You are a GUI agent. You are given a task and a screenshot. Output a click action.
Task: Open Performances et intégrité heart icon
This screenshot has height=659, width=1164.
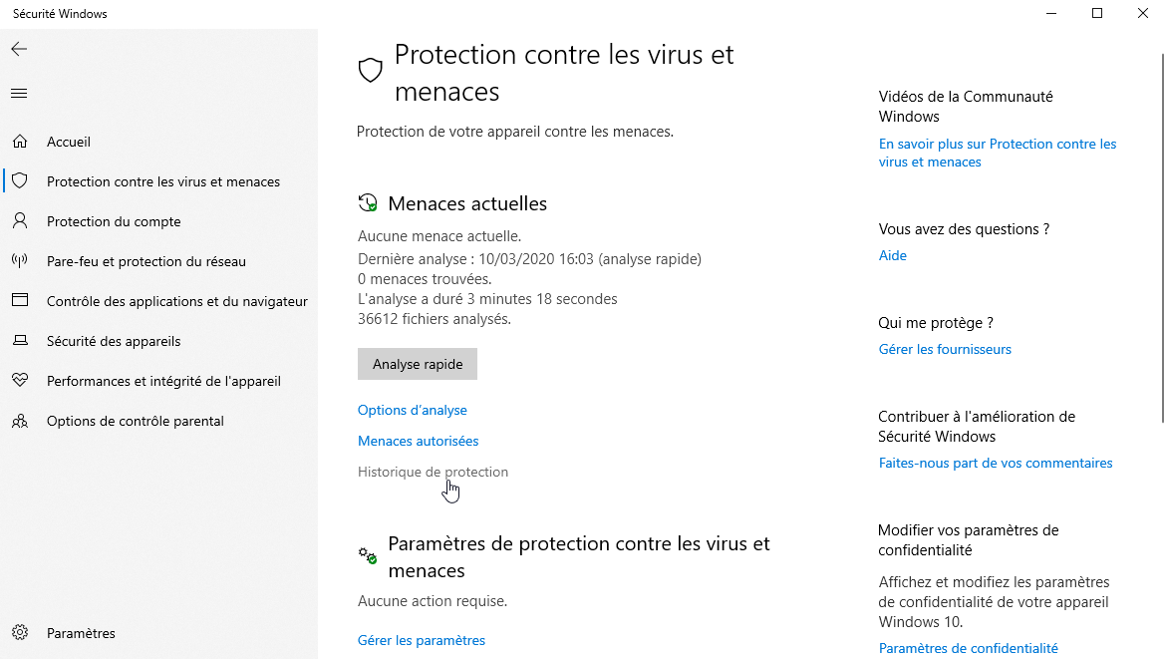pyautogui.click(x=20, y=380)
